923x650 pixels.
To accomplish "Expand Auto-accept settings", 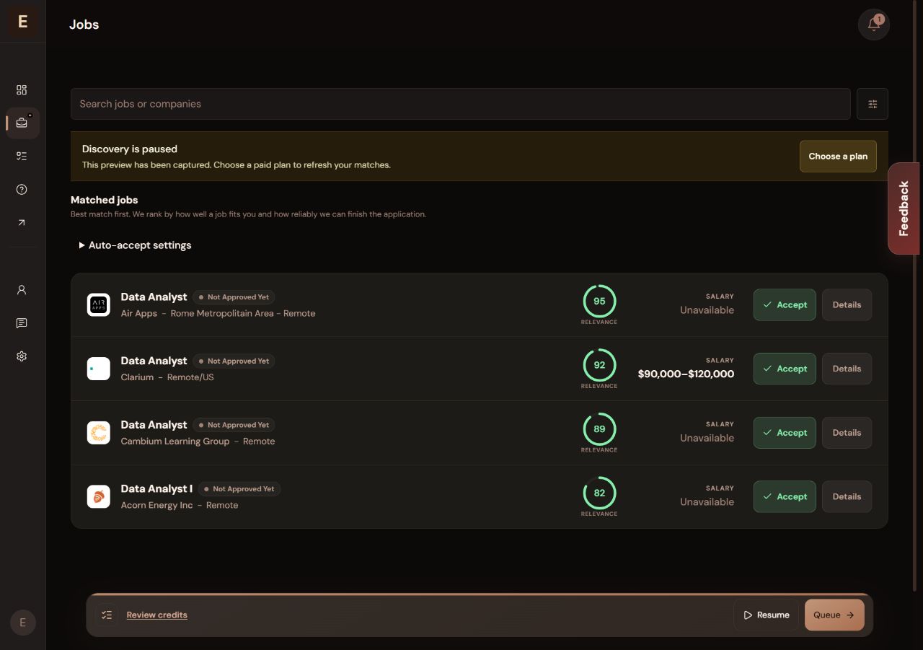I will click(135, 245).
